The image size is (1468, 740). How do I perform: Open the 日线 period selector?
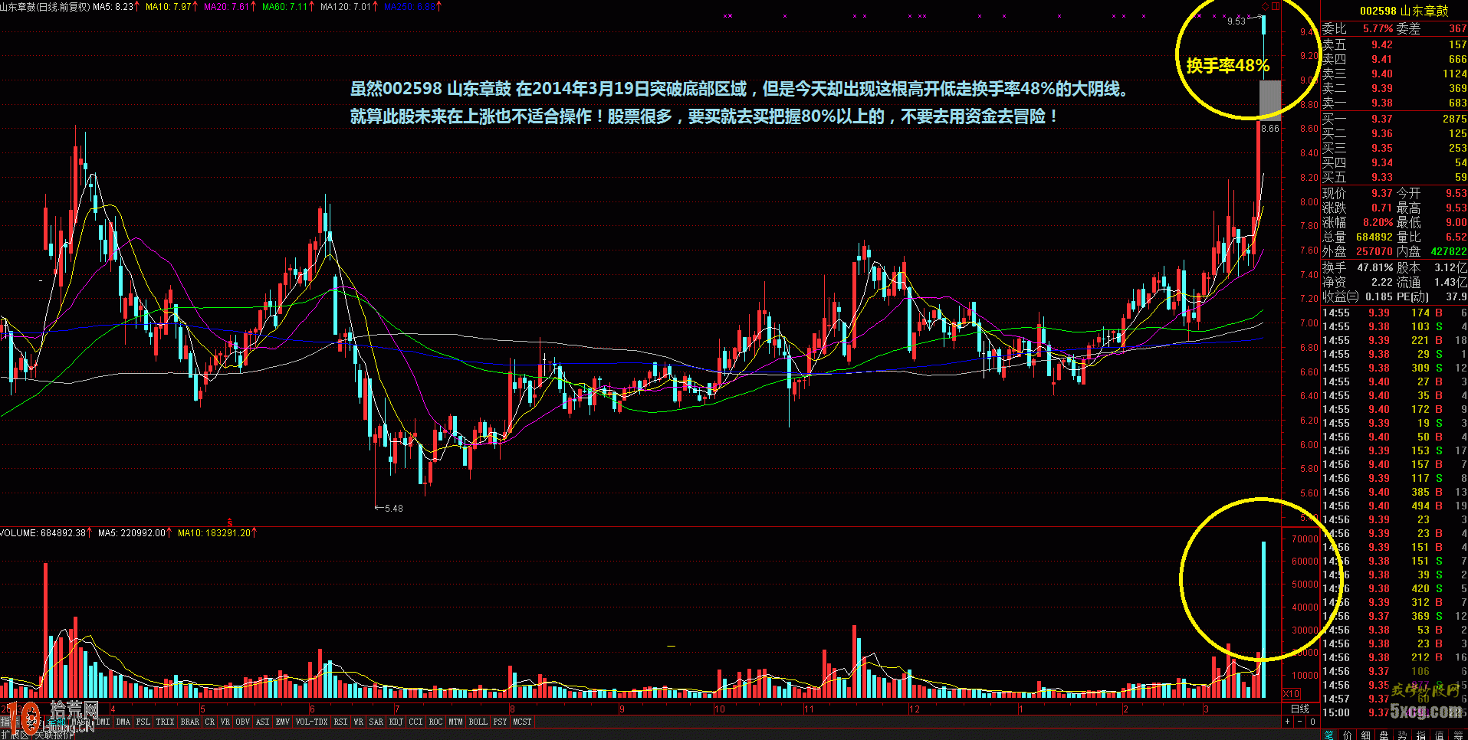coord(1300,709)
